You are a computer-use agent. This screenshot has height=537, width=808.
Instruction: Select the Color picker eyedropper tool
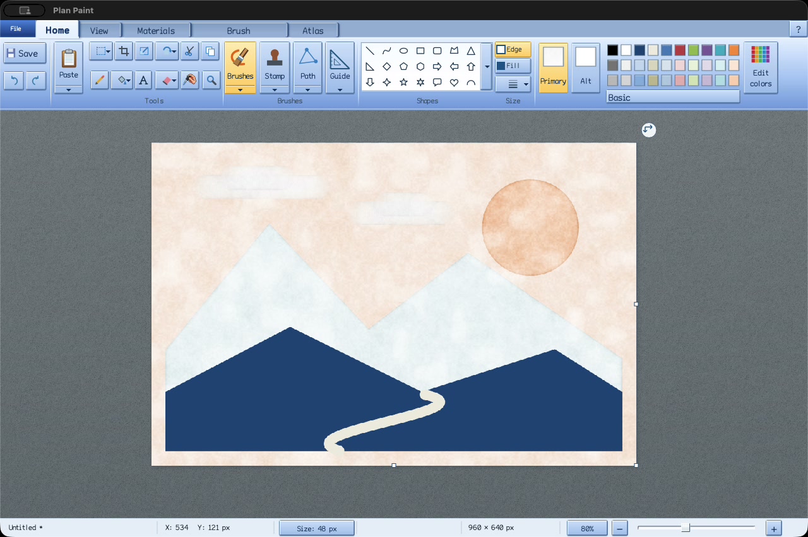[190, 80]
